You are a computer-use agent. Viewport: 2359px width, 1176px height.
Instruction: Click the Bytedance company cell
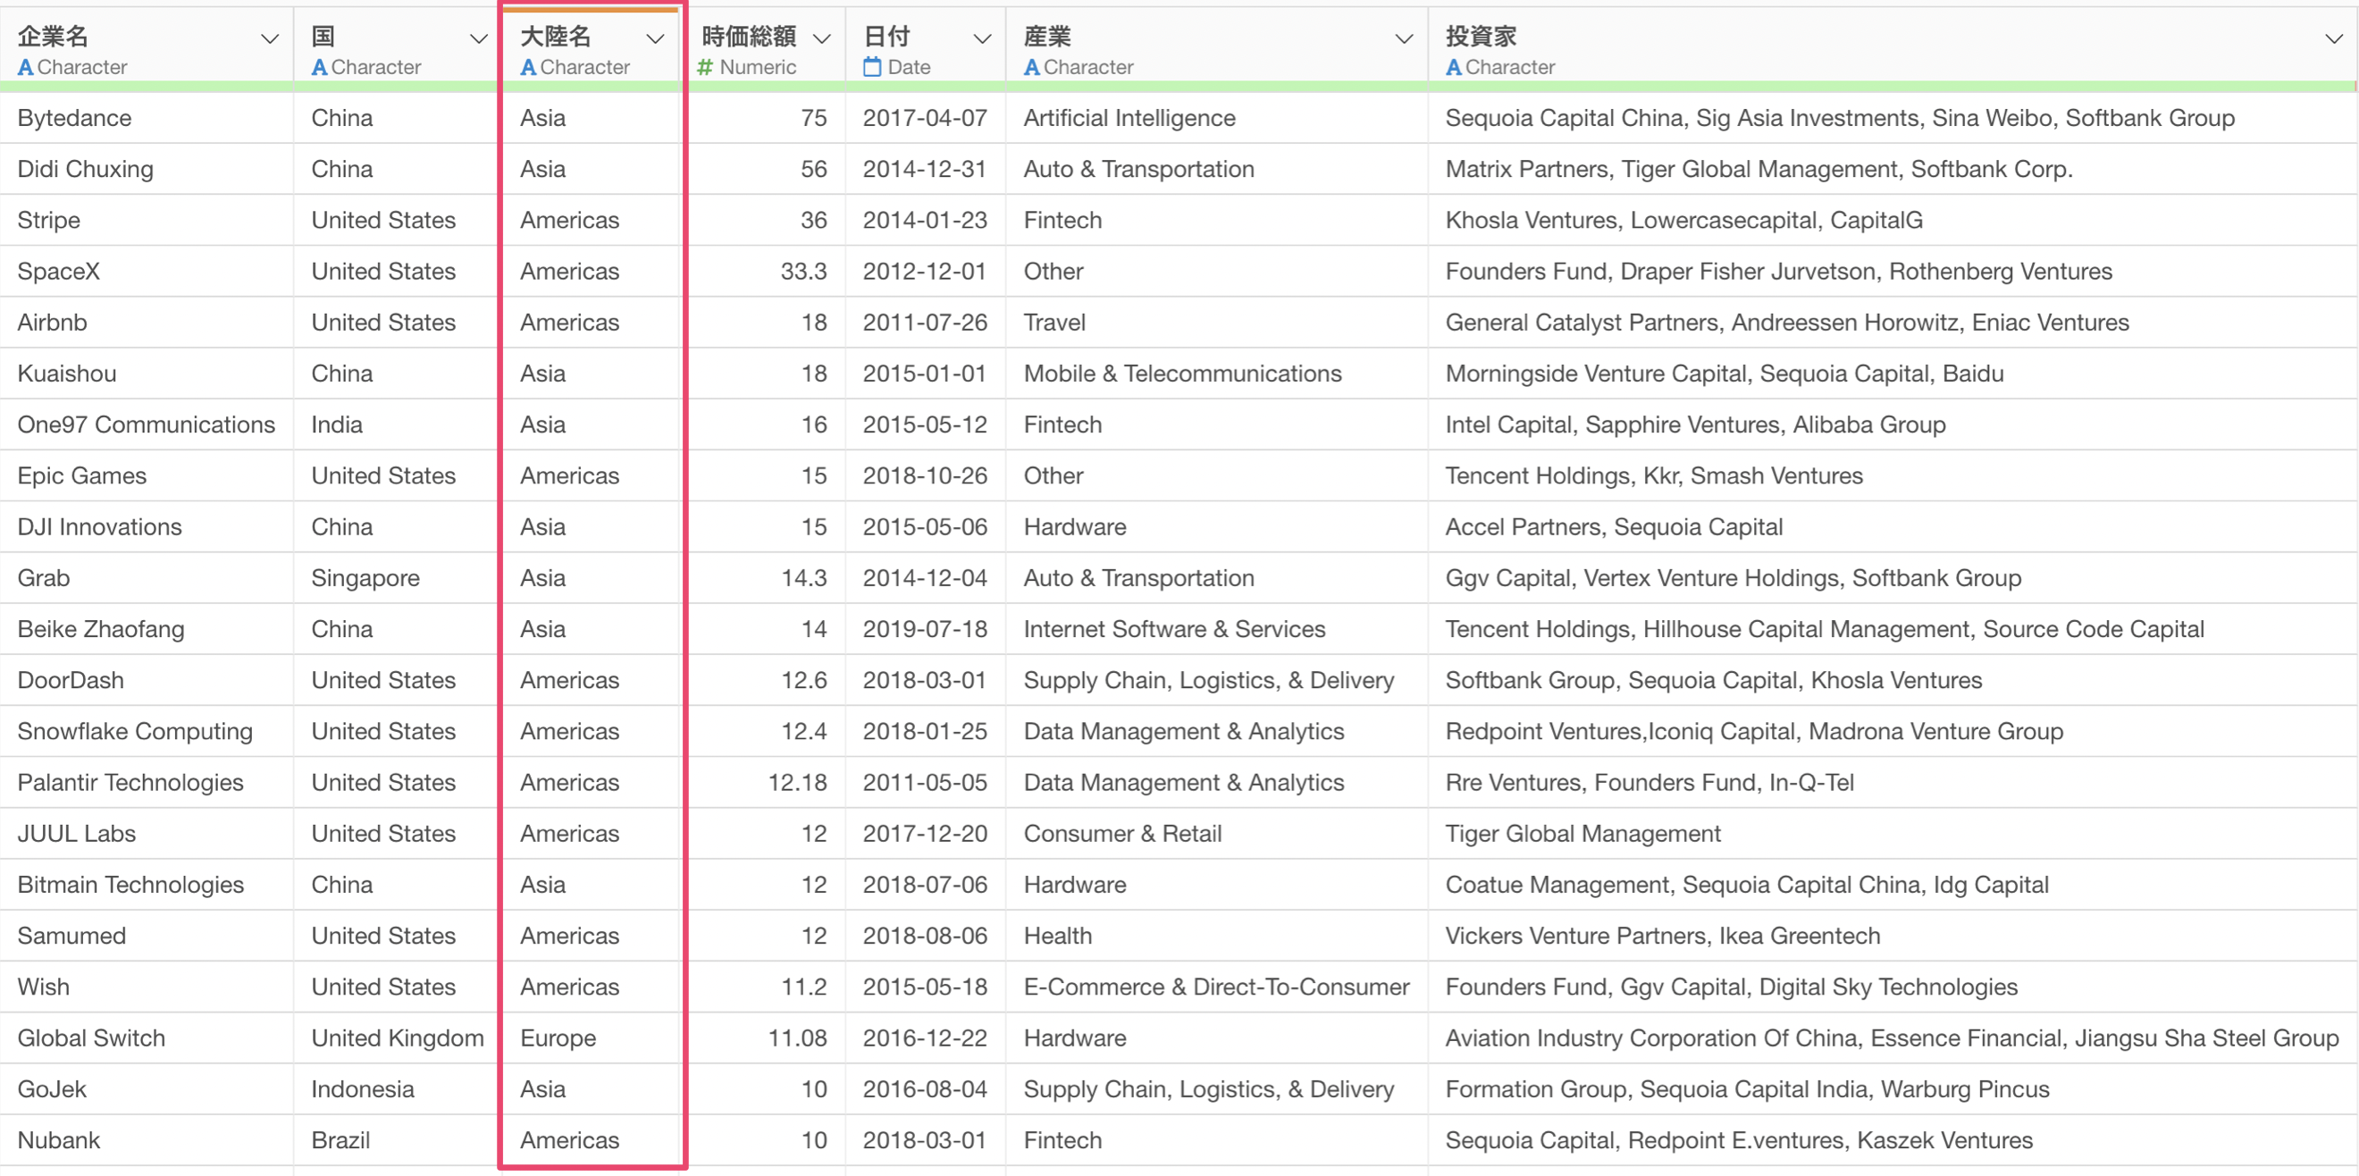point(147,118)
